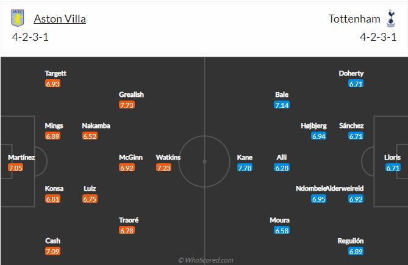The height and width of the screenshot is (265, 408).
Task: Click Lloris goalkeeper rating 6.71
Action: point(392,168)
